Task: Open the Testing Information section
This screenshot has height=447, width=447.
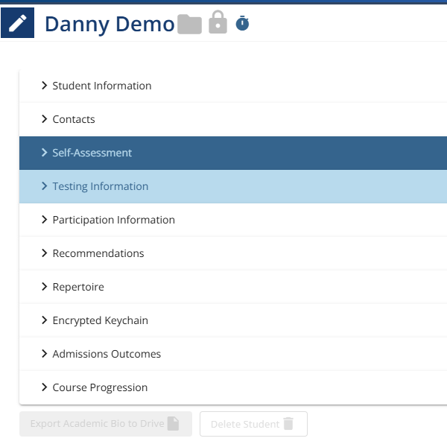Action: (233, 186)
